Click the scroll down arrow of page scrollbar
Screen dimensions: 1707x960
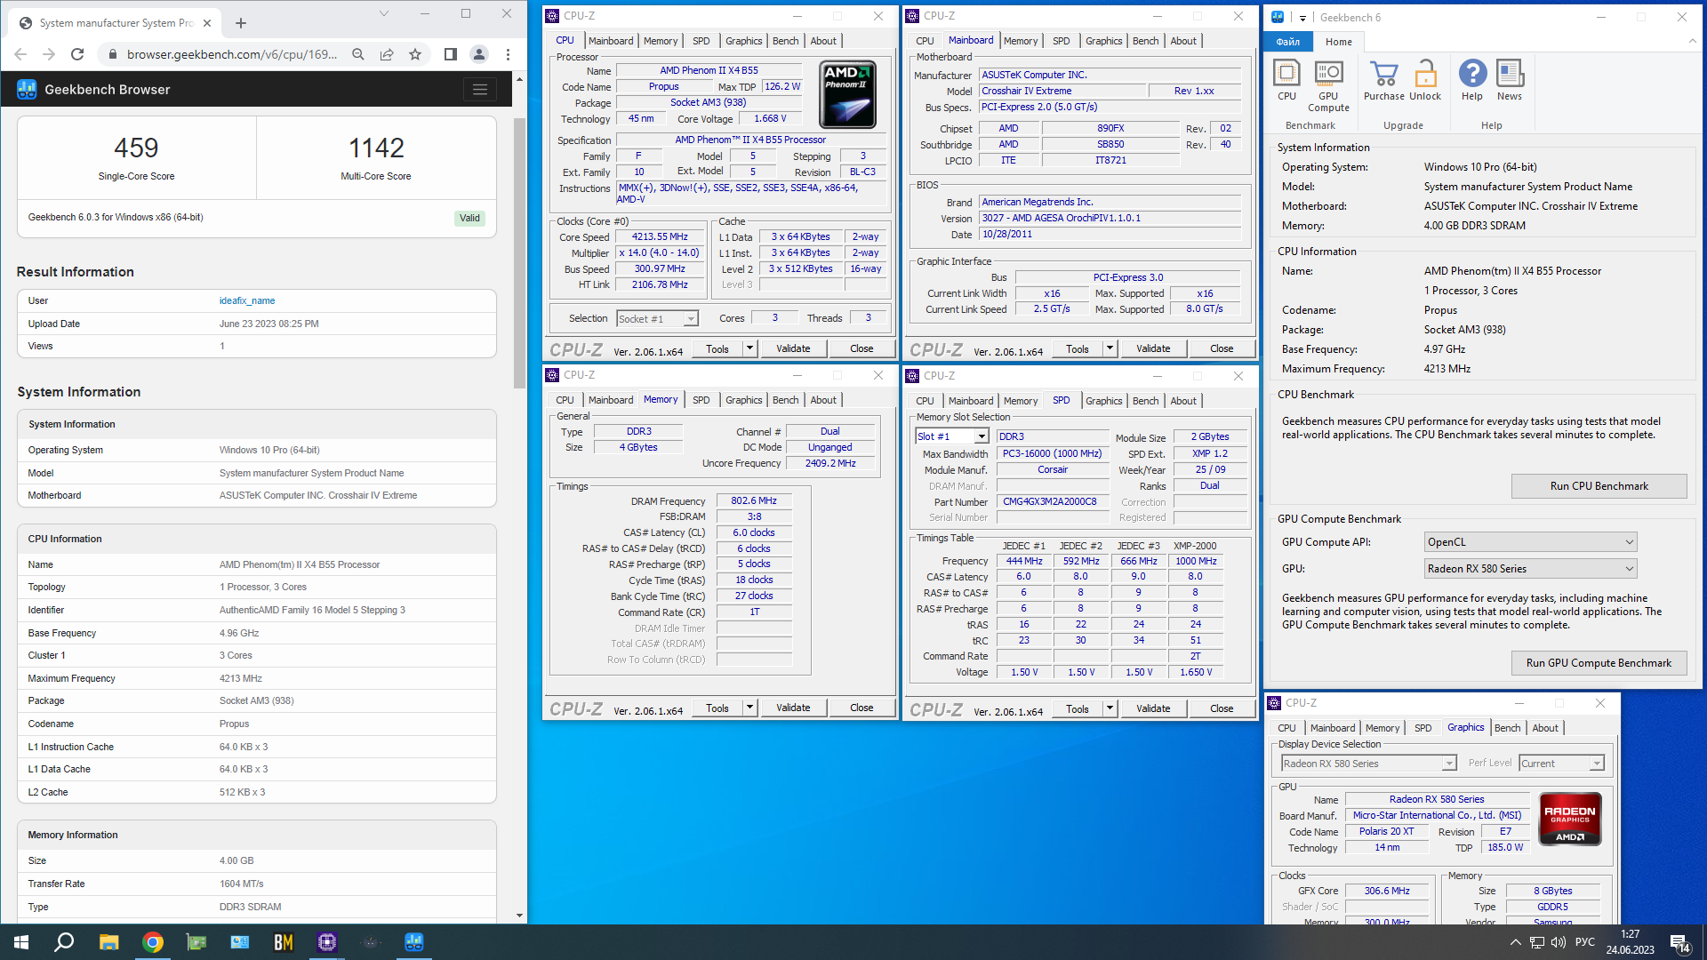(519, 916)
